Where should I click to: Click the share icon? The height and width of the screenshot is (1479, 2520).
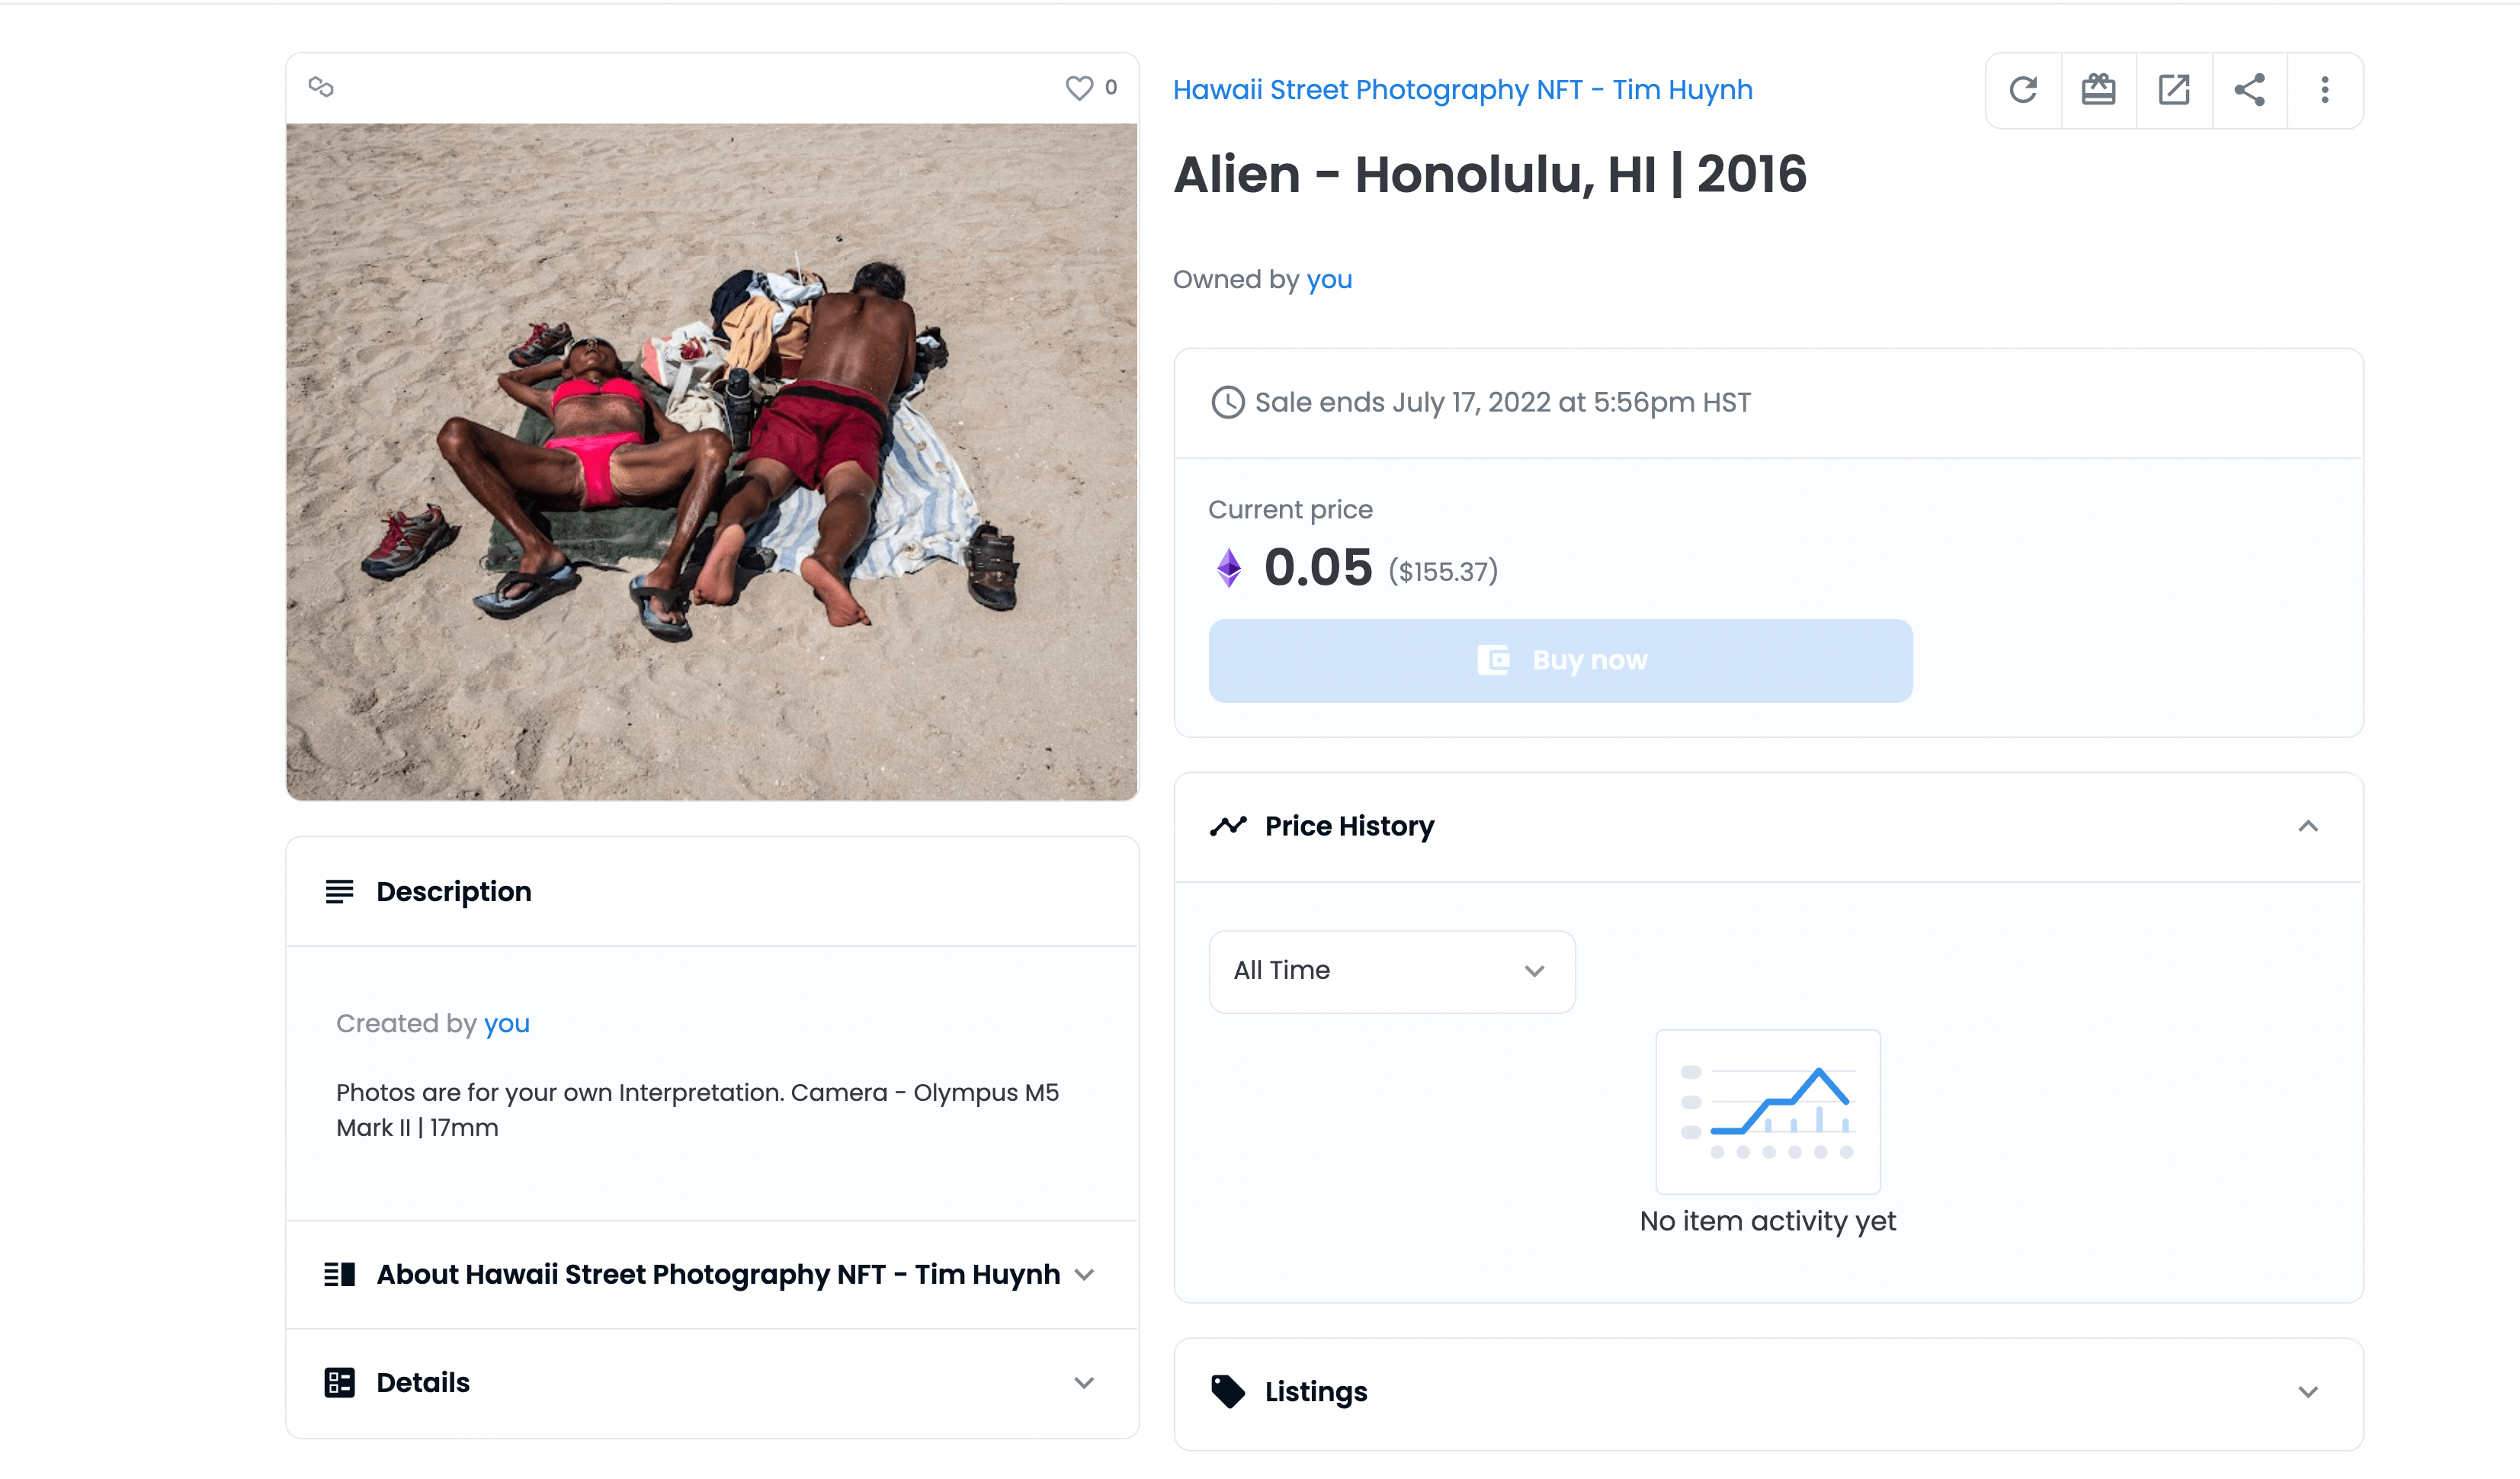coord(2249,90)
